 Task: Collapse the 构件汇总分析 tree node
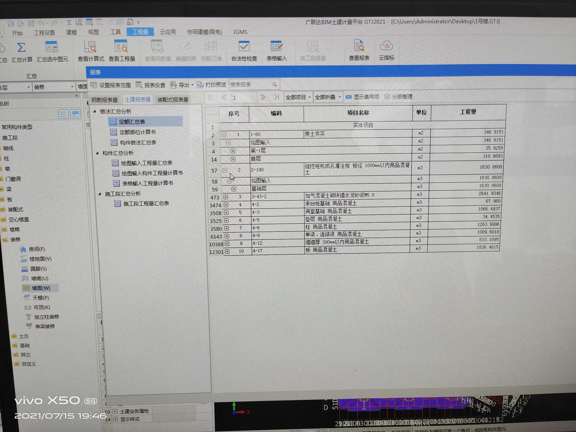97,153
